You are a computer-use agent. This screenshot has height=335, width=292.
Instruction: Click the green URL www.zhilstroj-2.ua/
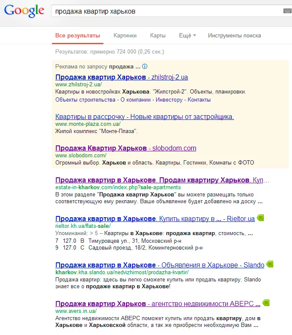78,85
